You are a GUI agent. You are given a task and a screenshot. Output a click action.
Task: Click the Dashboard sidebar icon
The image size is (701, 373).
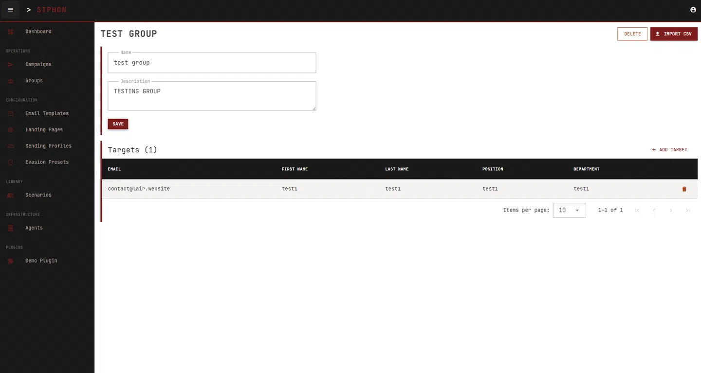coord(11,32)
